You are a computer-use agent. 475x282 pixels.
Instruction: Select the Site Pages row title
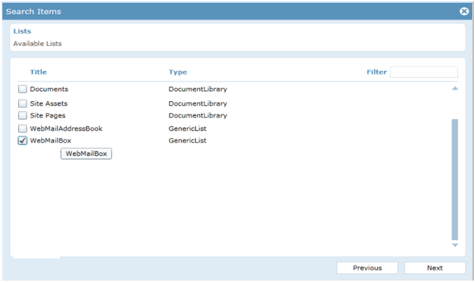click(x=48, y=115)
